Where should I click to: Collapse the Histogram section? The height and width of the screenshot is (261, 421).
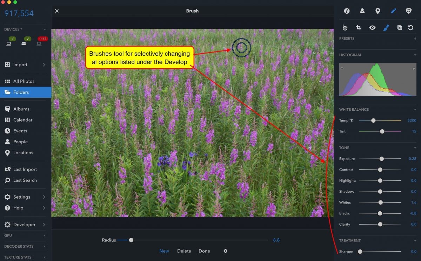coord(415,55)
